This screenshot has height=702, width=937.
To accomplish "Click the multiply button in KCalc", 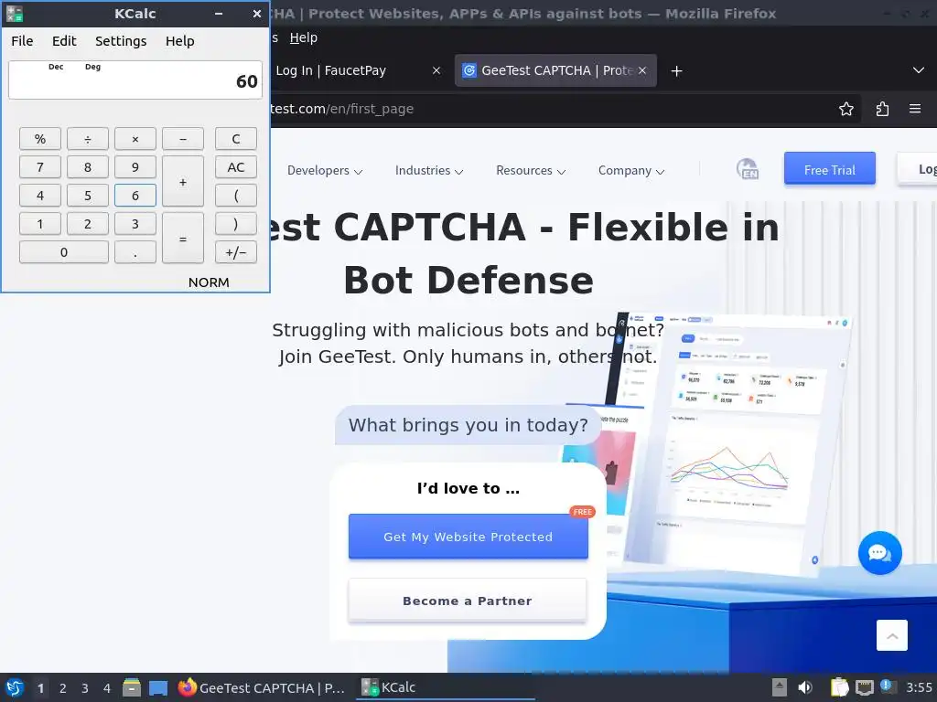I will pos(135,139).
